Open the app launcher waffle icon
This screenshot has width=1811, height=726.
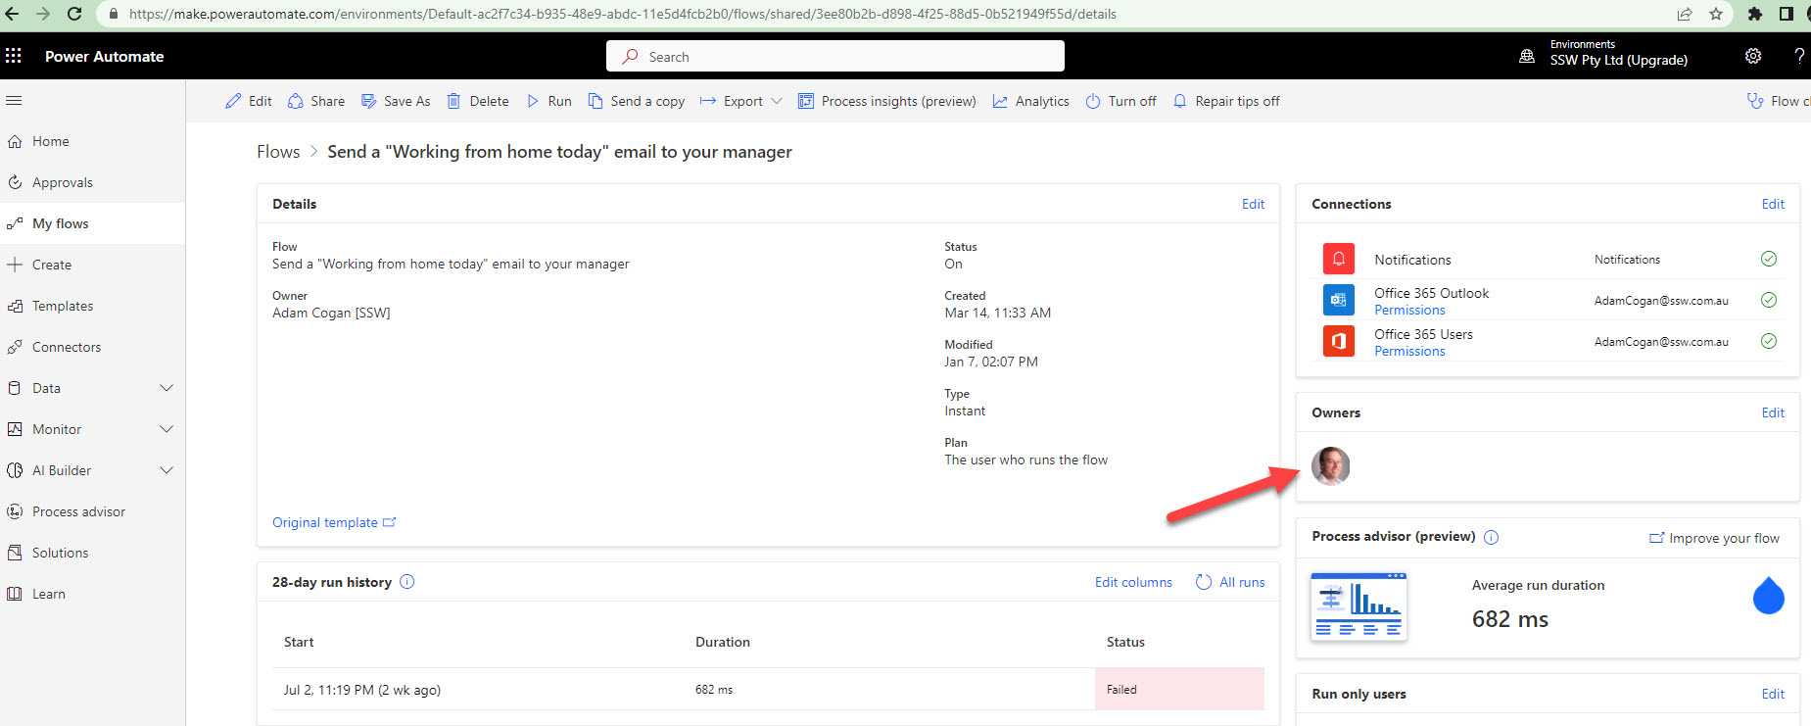(x=14, y=56)
